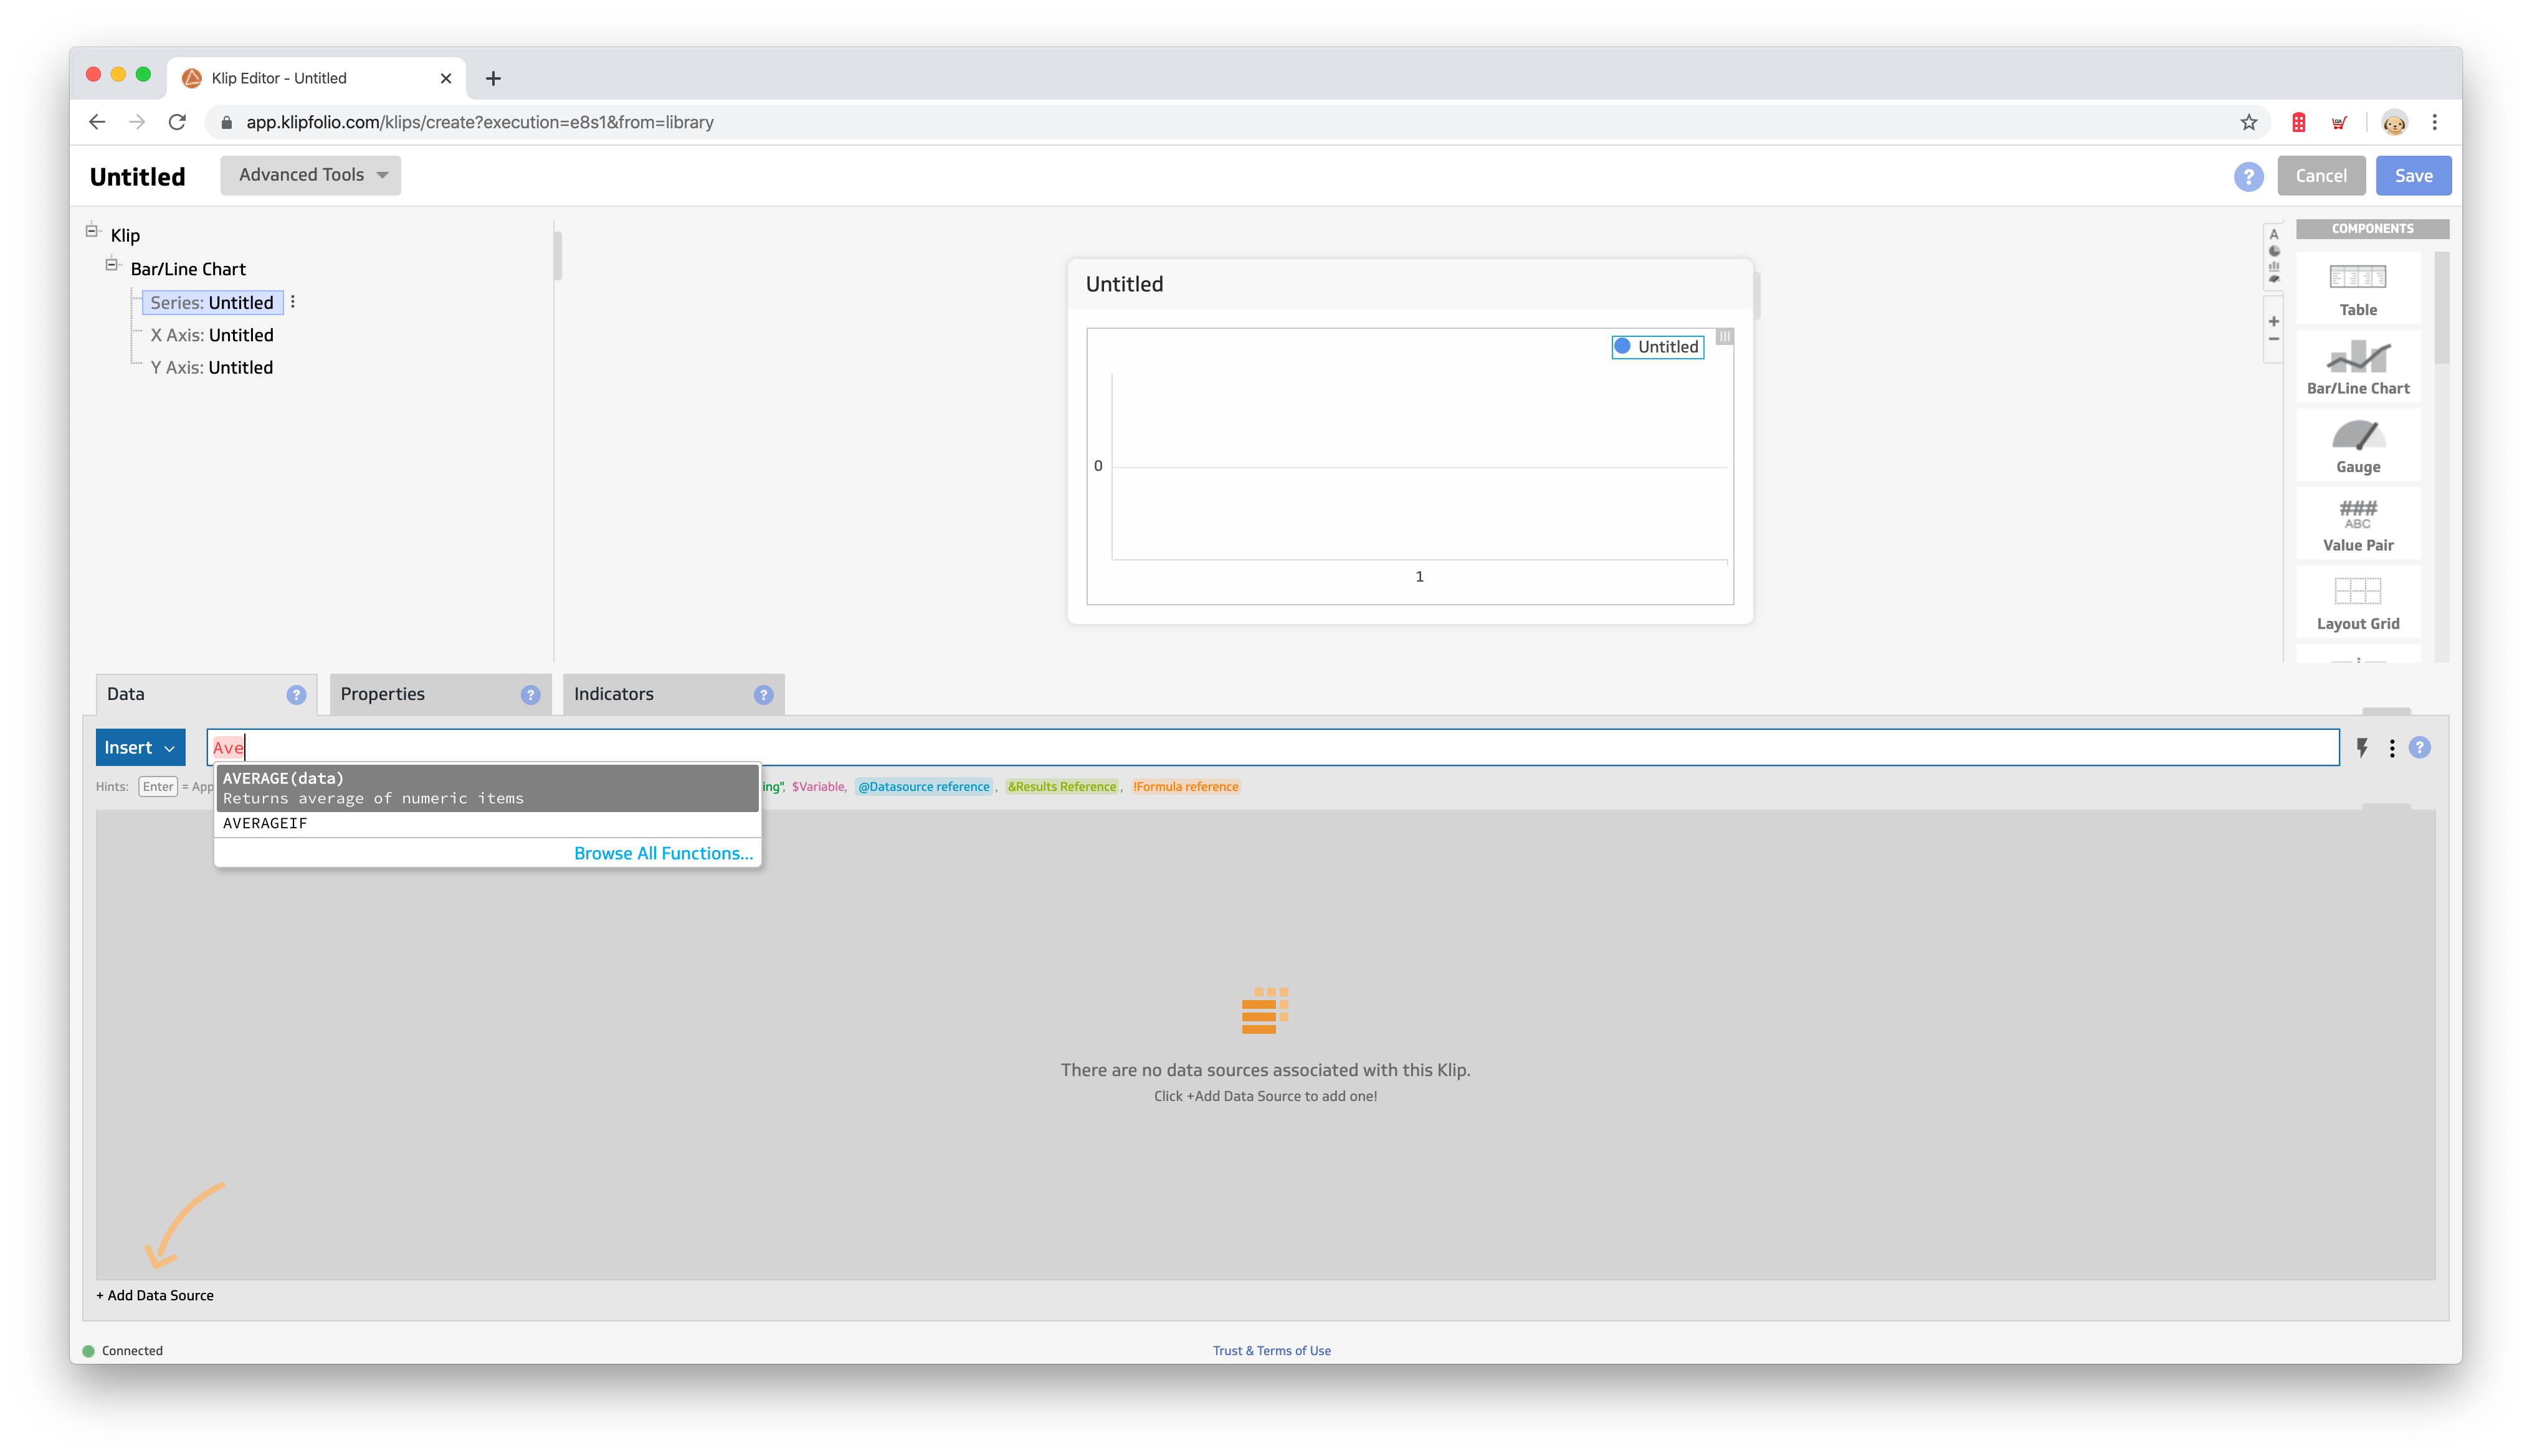Click the $Variable hint
Image resolution: width=2532 pixels, height=1456 pixels.
[x=818, y=787]
